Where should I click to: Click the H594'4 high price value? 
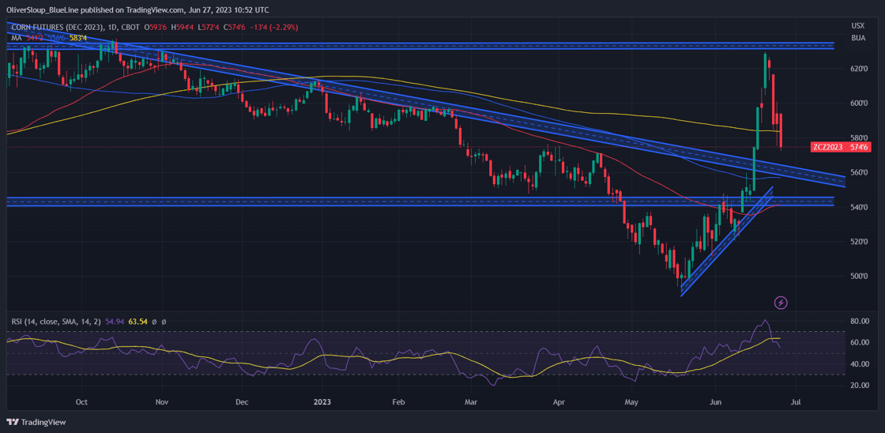(182, 28)
